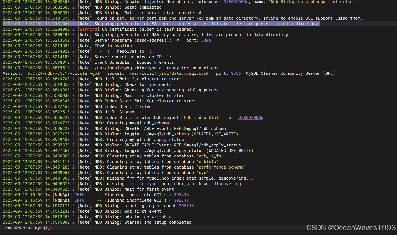Click 'Server hostname (bind-address)' line

click(107, 40)
